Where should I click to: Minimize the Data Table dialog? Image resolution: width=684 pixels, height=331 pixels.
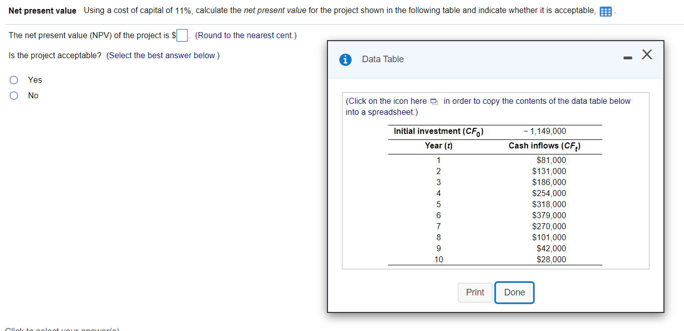(x=627, y=57)
